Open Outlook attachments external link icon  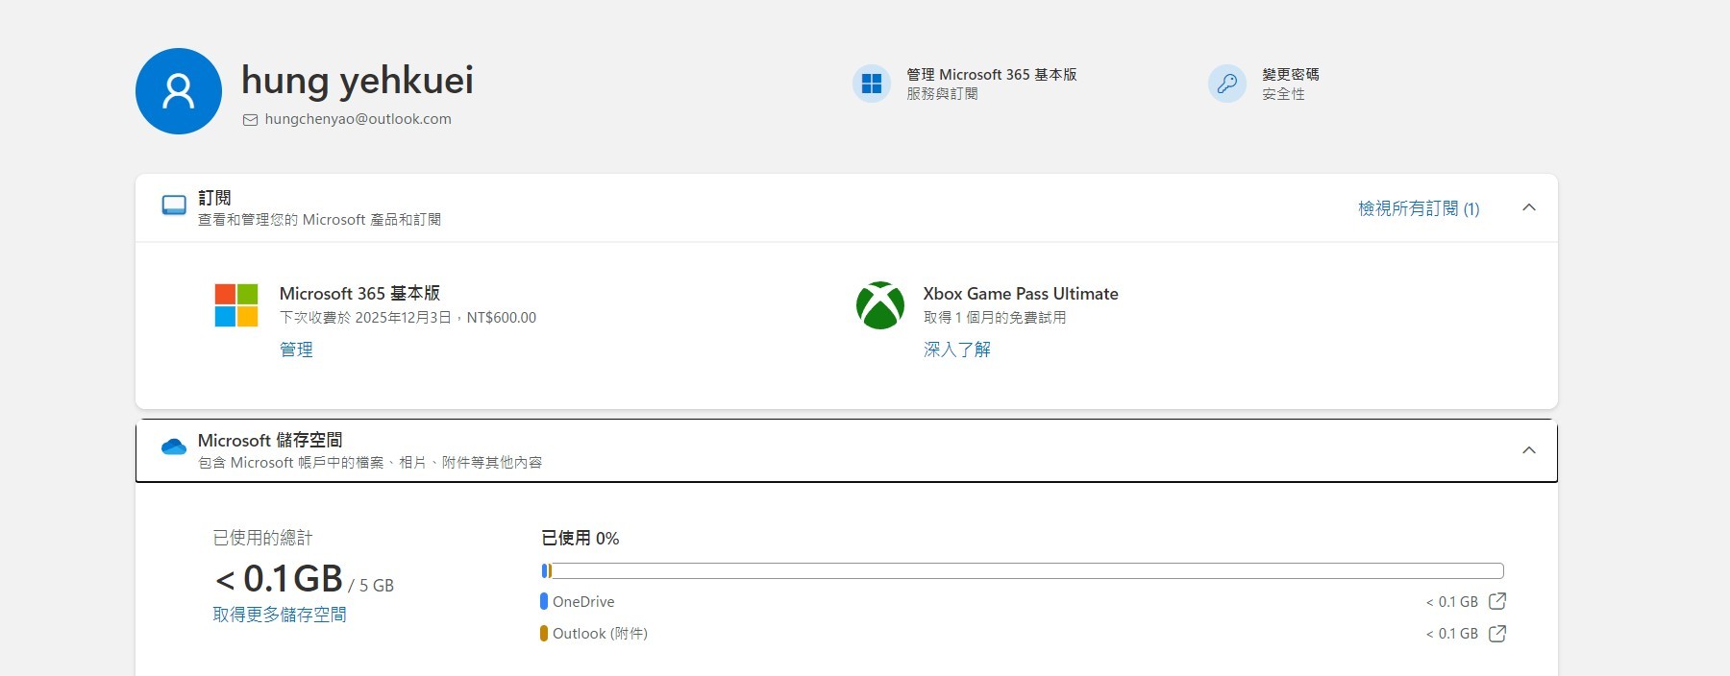tap(1497, 634)
